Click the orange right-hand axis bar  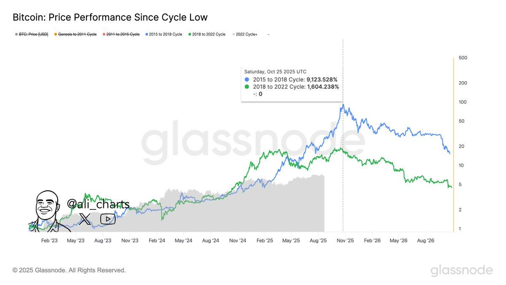click(453, 144)
